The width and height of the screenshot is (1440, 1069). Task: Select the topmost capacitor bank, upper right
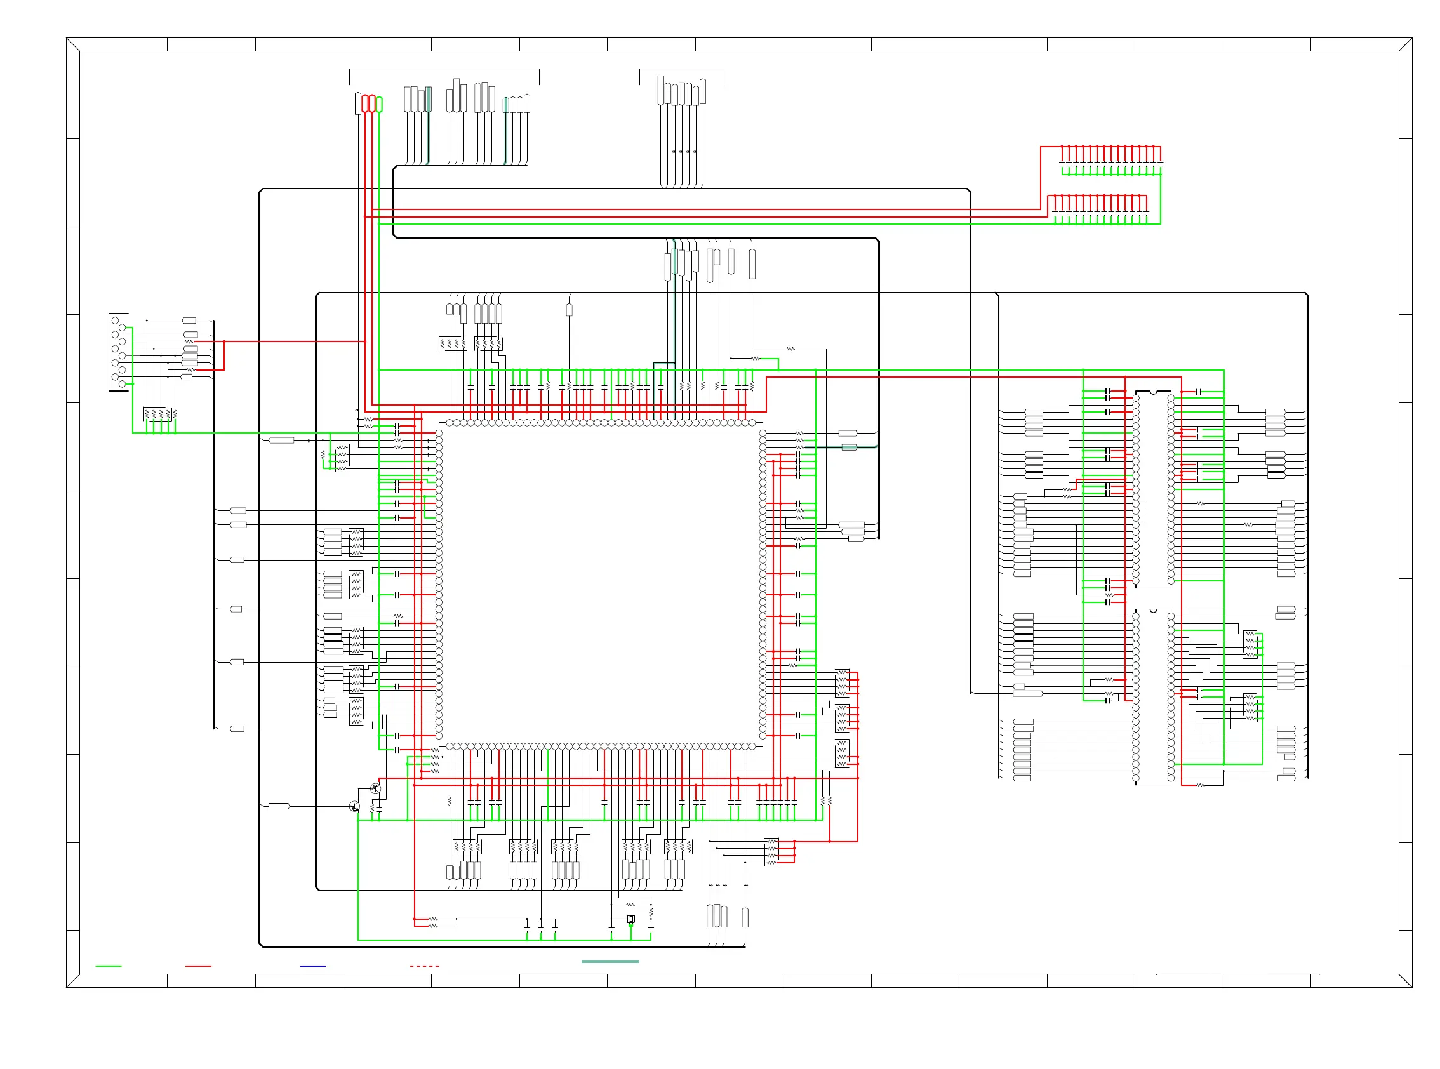(1111, 161)
